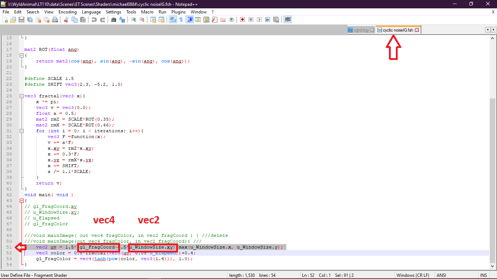Toggle show all characters pilcrow icon
The image size is (497, 279).
[181, 20]
